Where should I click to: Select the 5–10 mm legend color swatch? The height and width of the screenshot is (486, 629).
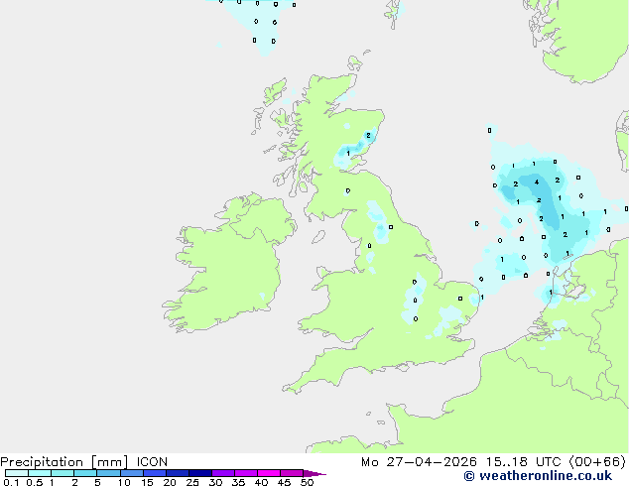(x=108, y=473)
